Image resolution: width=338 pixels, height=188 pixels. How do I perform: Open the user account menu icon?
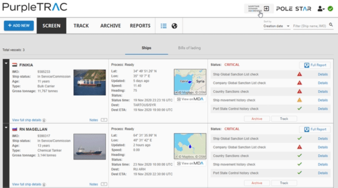(x=321, y=8)
